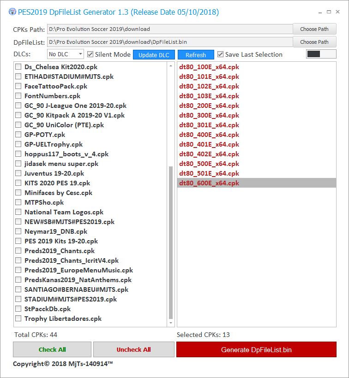The width and height of the screenshot is (349, 378).
Task: Check Minifaces by Cesc.cpk checkbox
Action: click(x=18, y=193)
